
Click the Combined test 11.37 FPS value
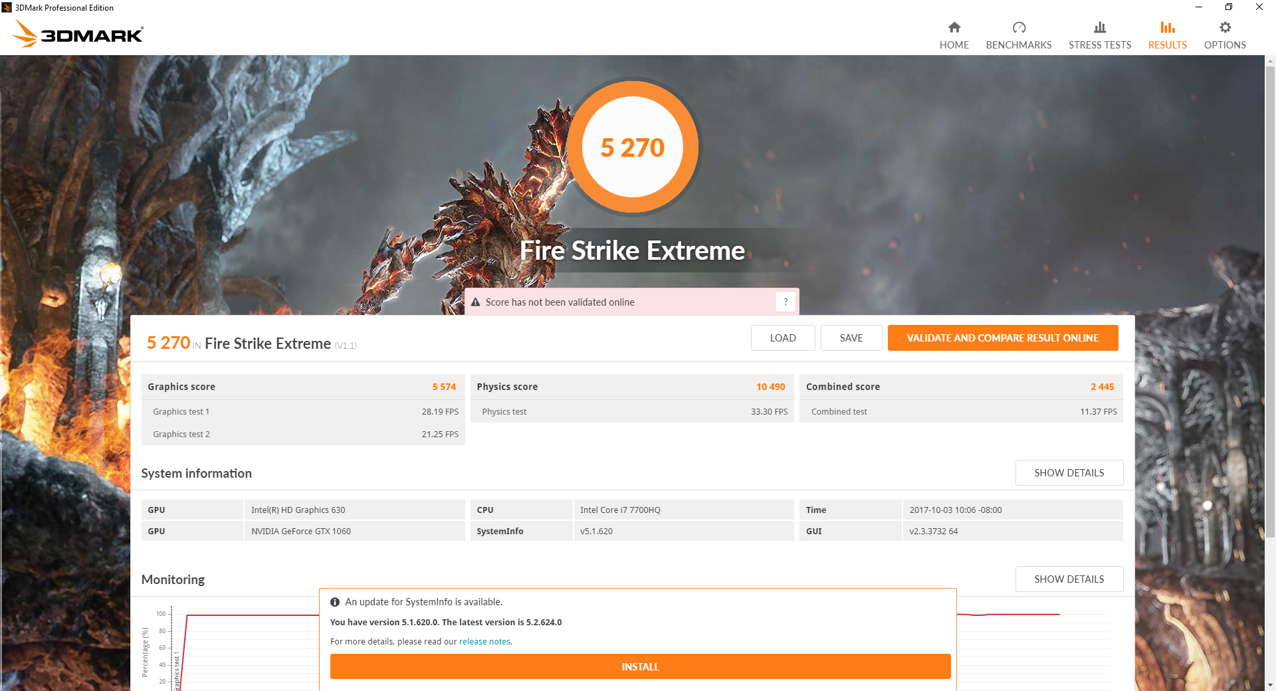[1099, 412]
